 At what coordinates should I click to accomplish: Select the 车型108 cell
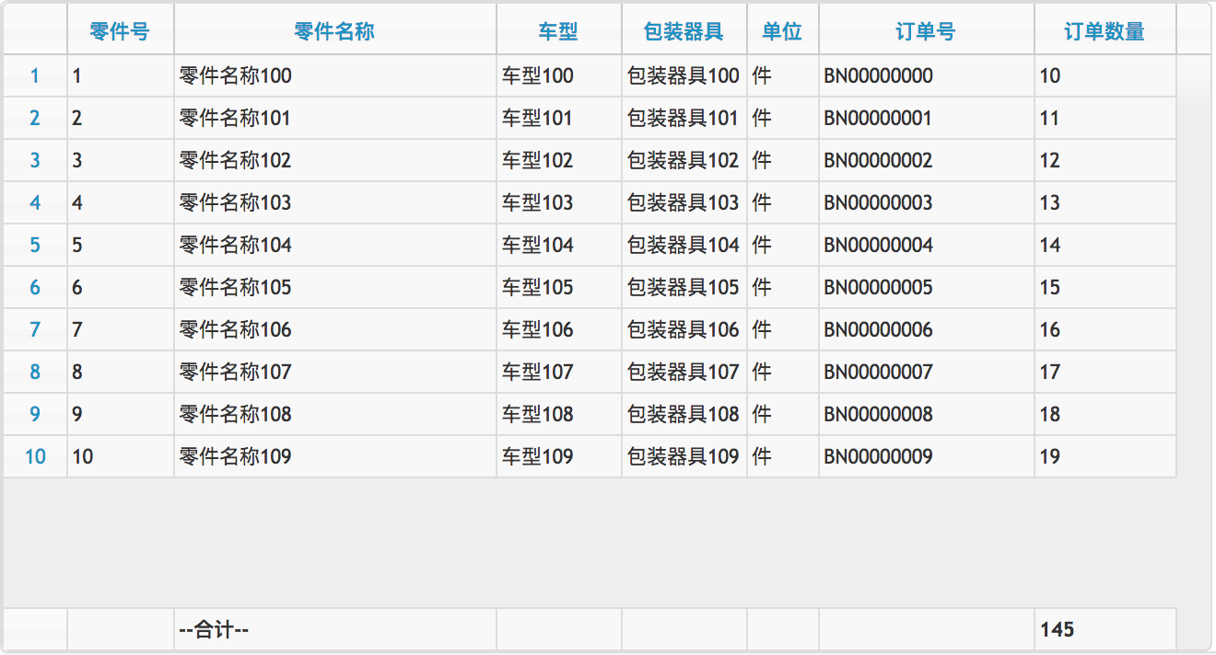(x=559, y=415)
